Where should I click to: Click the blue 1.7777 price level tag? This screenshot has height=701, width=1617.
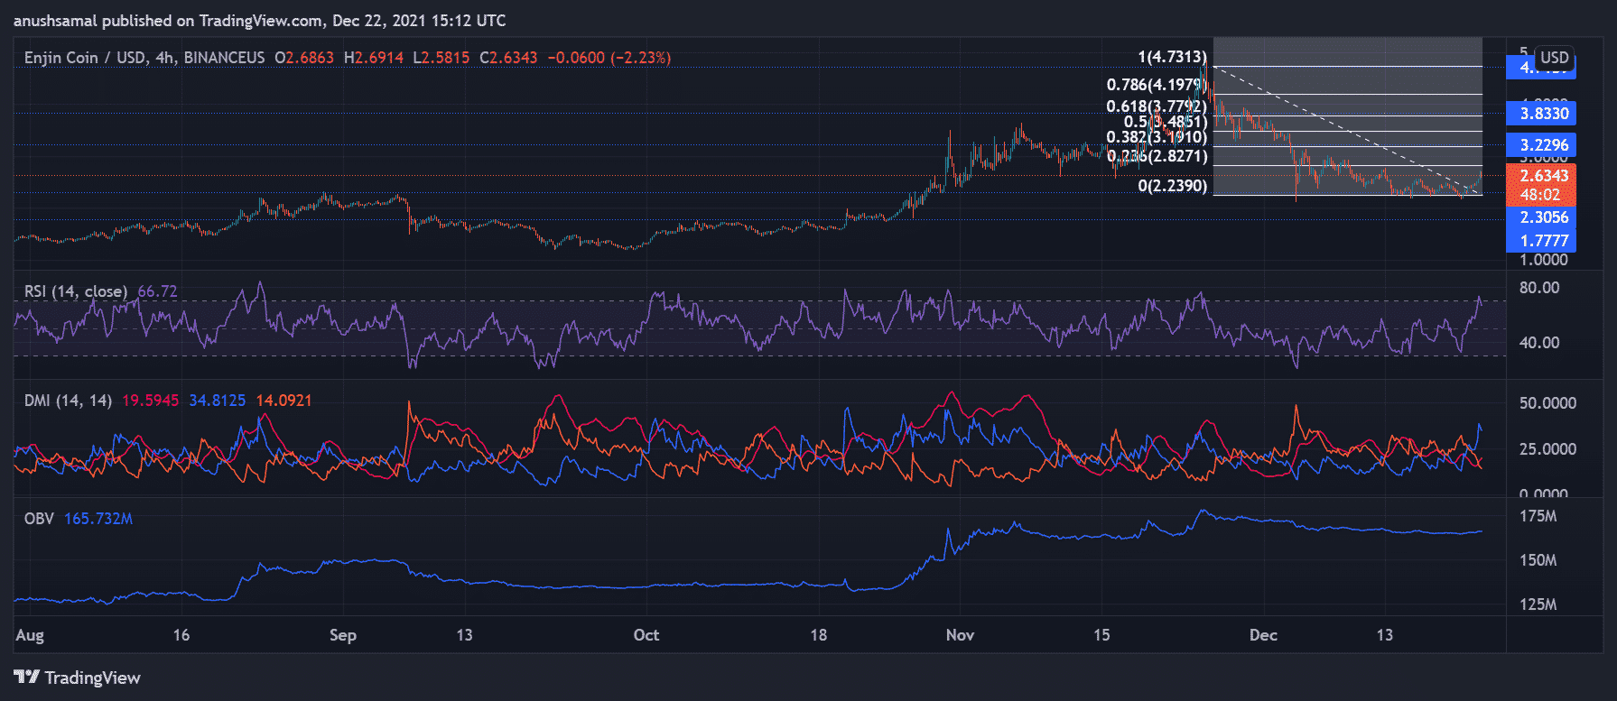[x=1544, y=241]
